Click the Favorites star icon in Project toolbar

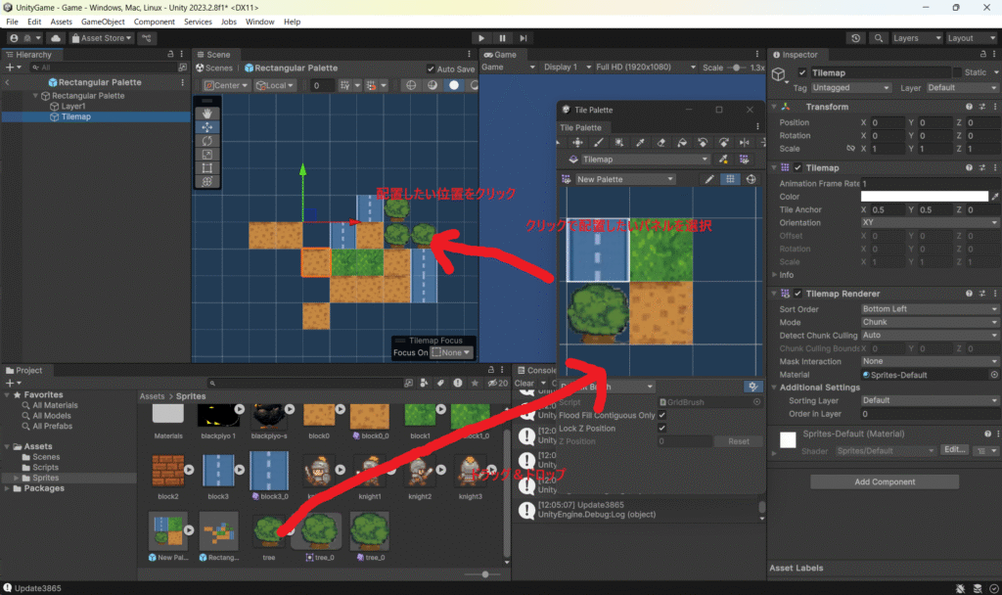pos(475,383)
